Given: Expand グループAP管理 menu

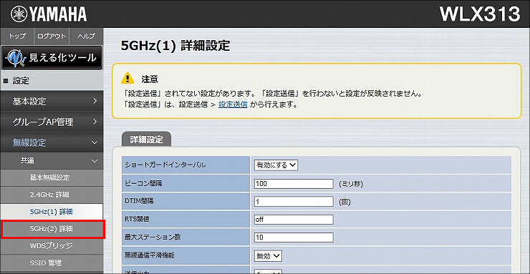Looking at the screenshot, I should (x=52, y=122).
